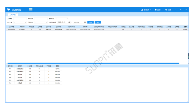Expand the 生产产线 dropdown
Screen dimensions: 195x109
[x=20, y=22]
